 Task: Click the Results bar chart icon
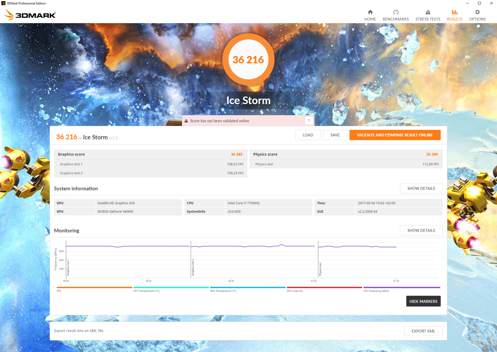pos(454,12)
